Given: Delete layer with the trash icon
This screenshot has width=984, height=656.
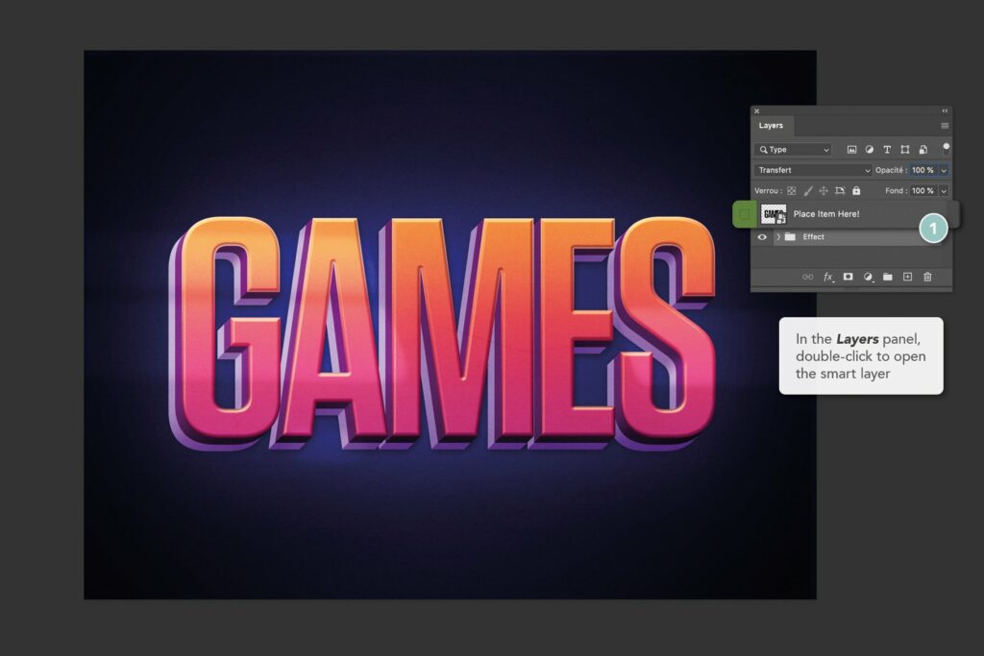Looking at the screenshot, I should pos(926,277).
